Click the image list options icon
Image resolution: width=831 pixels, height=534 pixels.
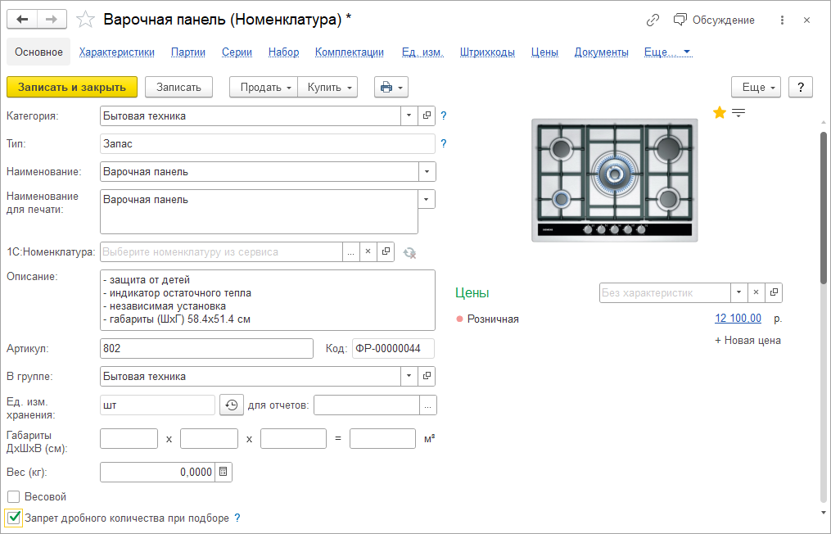[738, 113]
